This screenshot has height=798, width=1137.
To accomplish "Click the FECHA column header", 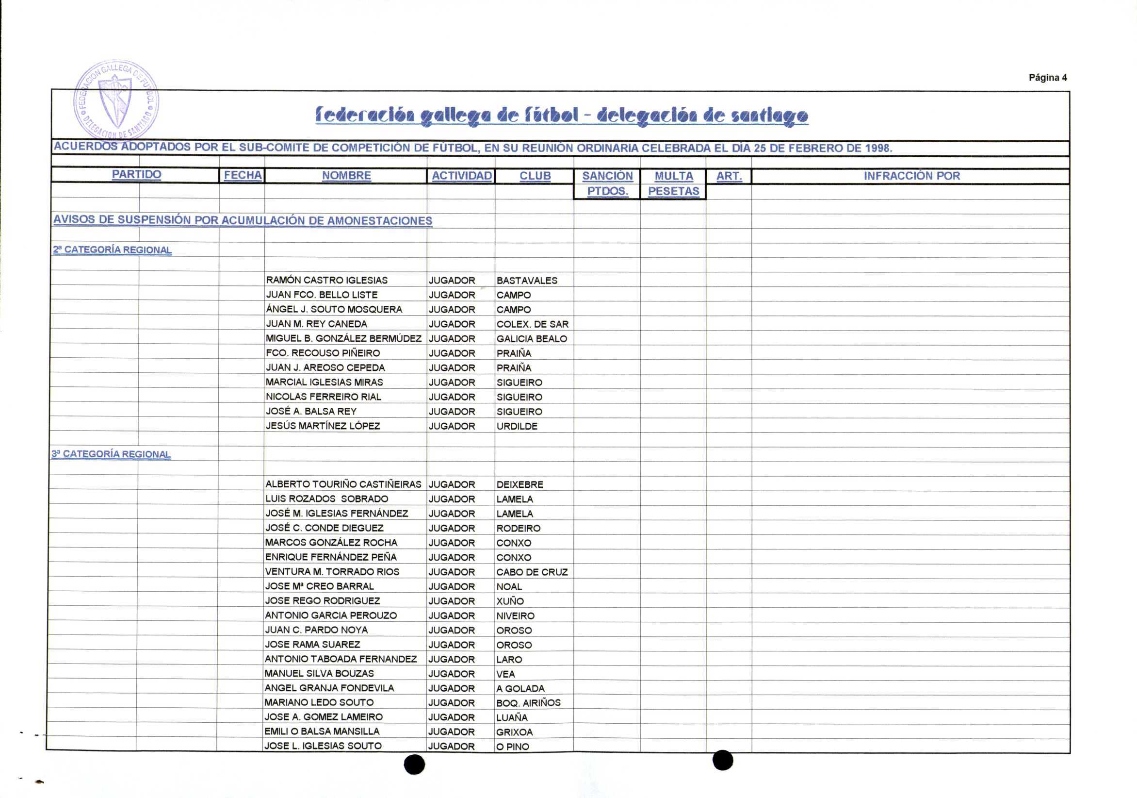I will tap(242, 175).
